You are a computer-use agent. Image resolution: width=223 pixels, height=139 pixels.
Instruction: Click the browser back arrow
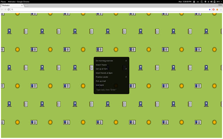2,9
